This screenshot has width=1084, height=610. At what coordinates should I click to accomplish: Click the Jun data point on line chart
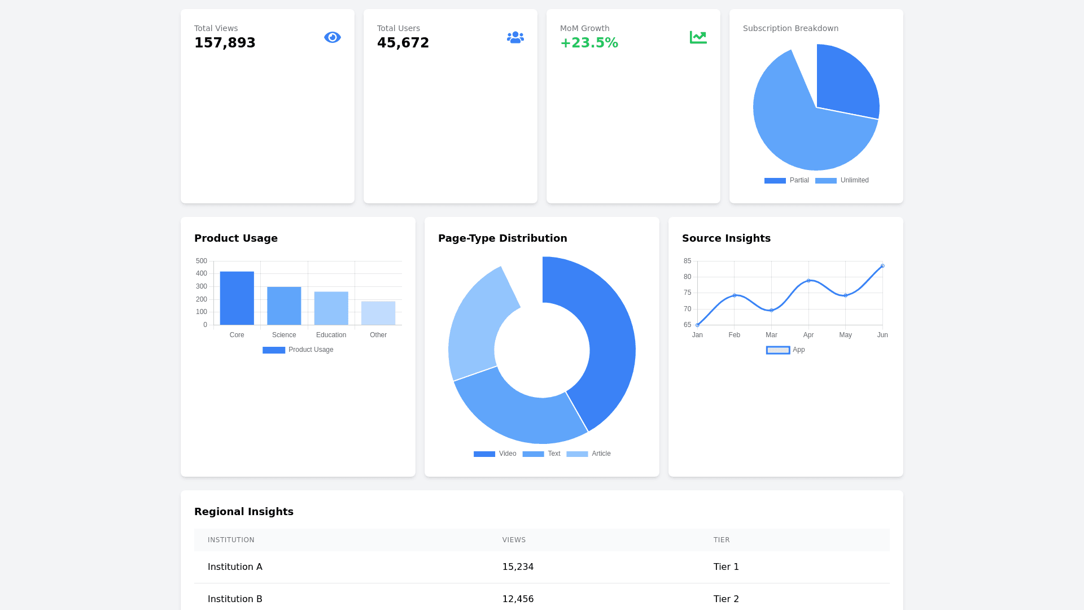coord(882,266)
